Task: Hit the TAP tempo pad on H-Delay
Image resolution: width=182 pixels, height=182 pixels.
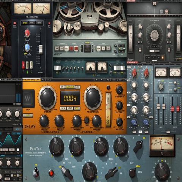Action: point(28,99)
